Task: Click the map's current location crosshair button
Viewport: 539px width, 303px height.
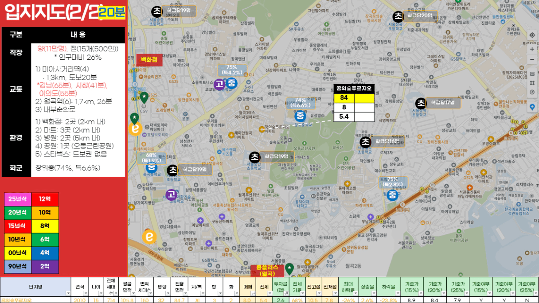Action: pos(532,35)
